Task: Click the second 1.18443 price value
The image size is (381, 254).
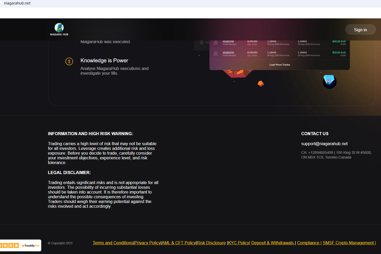Action: (302, 53)
